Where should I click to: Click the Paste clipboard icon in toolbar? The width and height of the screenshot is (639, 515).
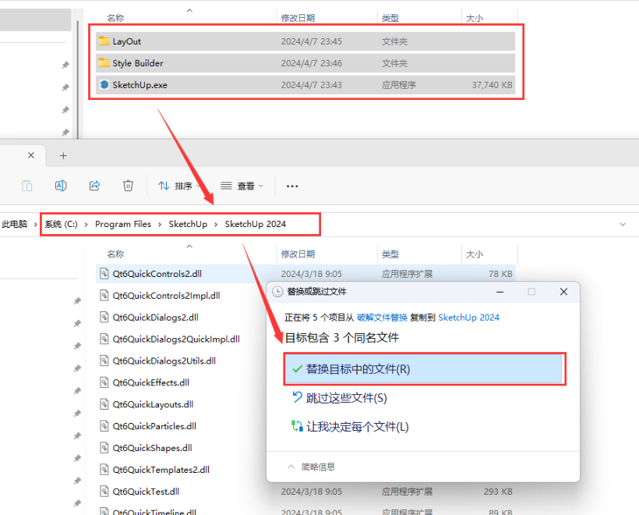[x=27, y=186]
